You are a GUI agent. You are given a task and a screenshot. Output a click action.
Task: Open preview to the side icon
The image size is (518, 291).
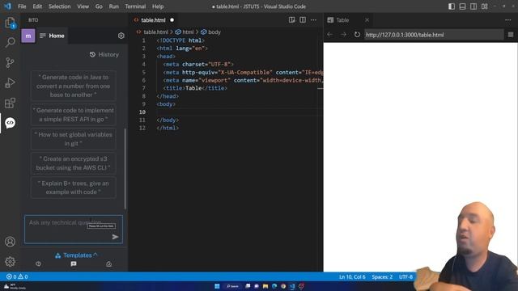coord(291,20)
